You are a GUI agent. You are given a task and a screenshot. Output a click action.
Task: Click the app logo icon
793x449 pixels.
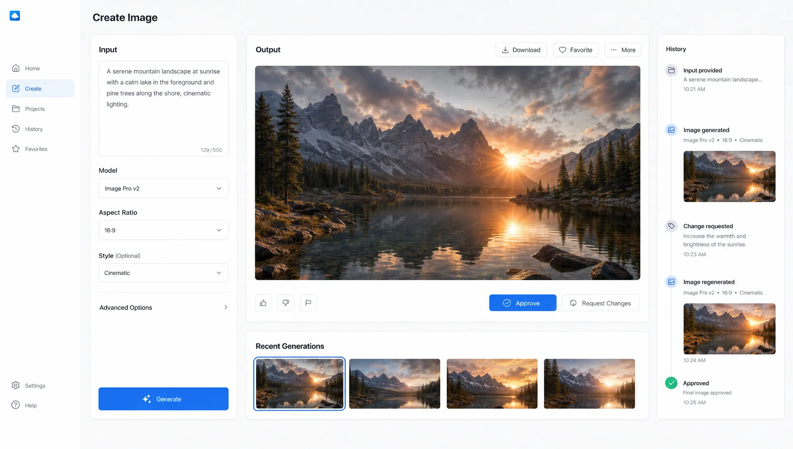(x=15, y=16)
